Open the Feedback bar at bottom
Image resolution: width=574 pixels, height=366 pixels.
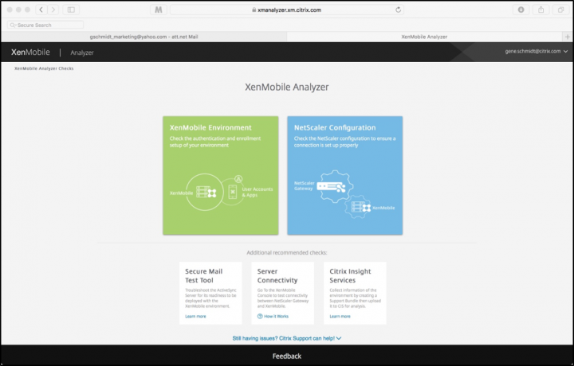pyautogui.click(x=287, y=356)
